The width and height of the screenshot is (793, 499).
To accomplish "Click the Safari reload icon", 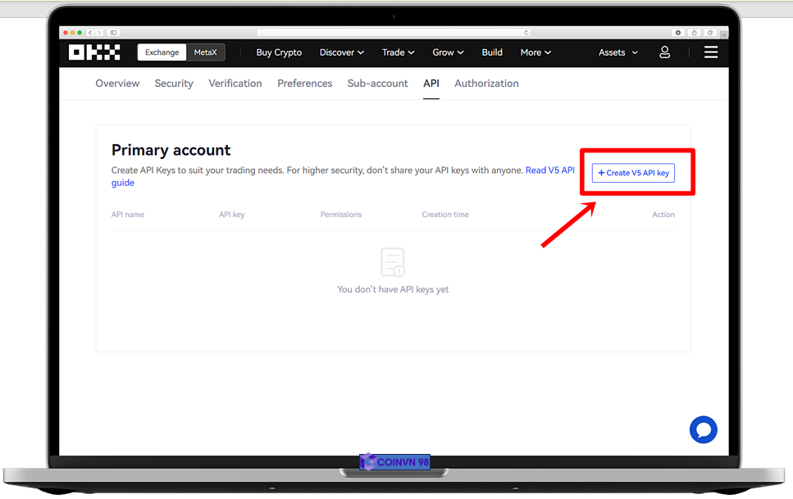I will click(x=526, y=33).
